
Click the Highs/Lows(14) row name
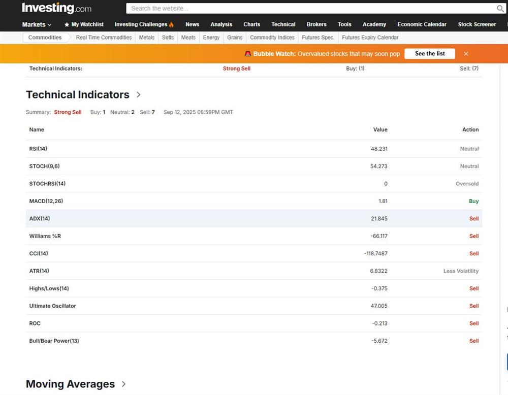pyautogui.click(x=49, y=288)
